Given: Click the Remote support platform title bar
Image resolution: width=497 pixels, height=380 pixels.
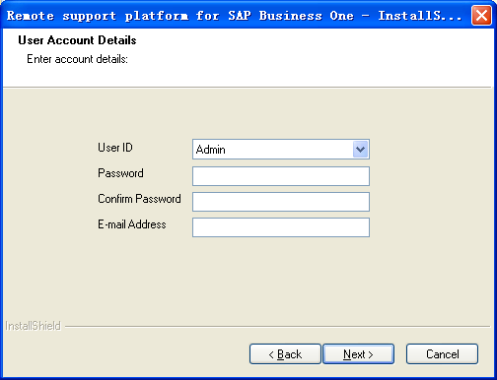Looking at the screenshot, I should click(234, 16).
